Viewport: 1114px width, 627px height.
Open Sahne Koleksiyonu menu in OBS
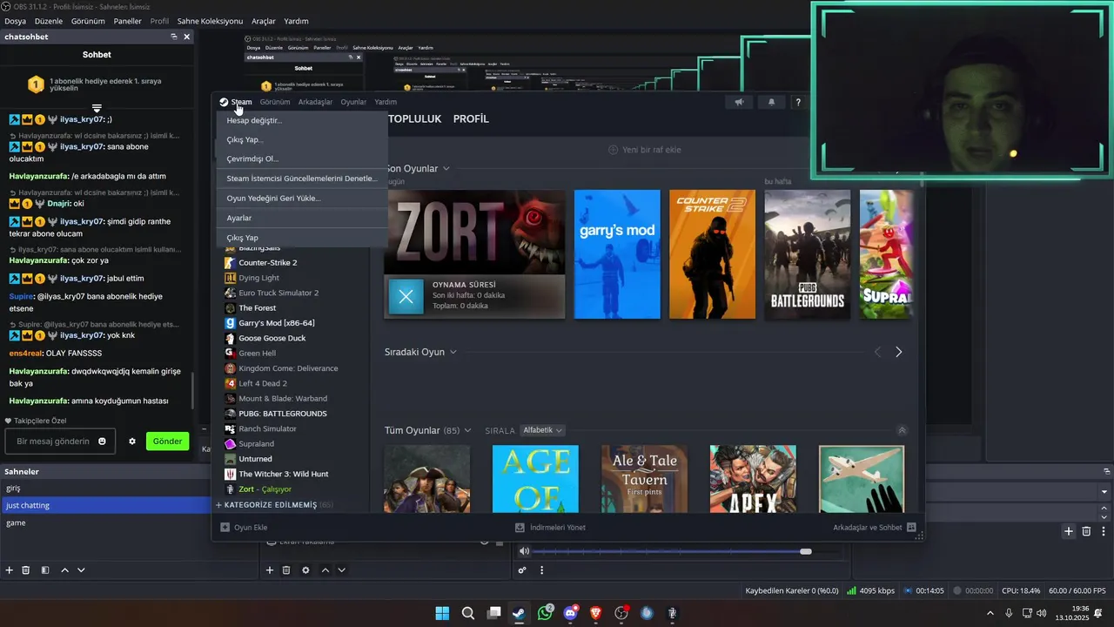[210, 21]
